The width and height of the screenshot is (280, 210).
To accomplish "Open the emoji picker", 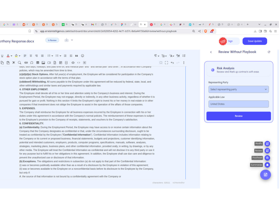I will [83, 56].
